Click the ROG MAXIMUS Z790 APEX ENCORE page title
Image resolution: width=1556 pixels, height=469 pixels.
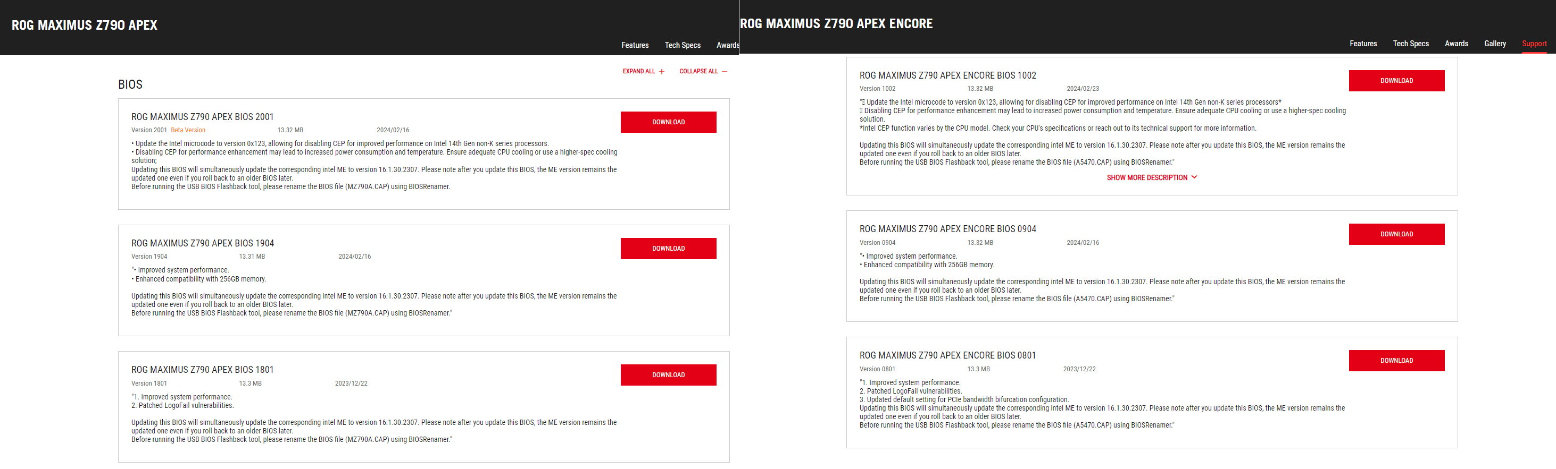tap(837, 23)
